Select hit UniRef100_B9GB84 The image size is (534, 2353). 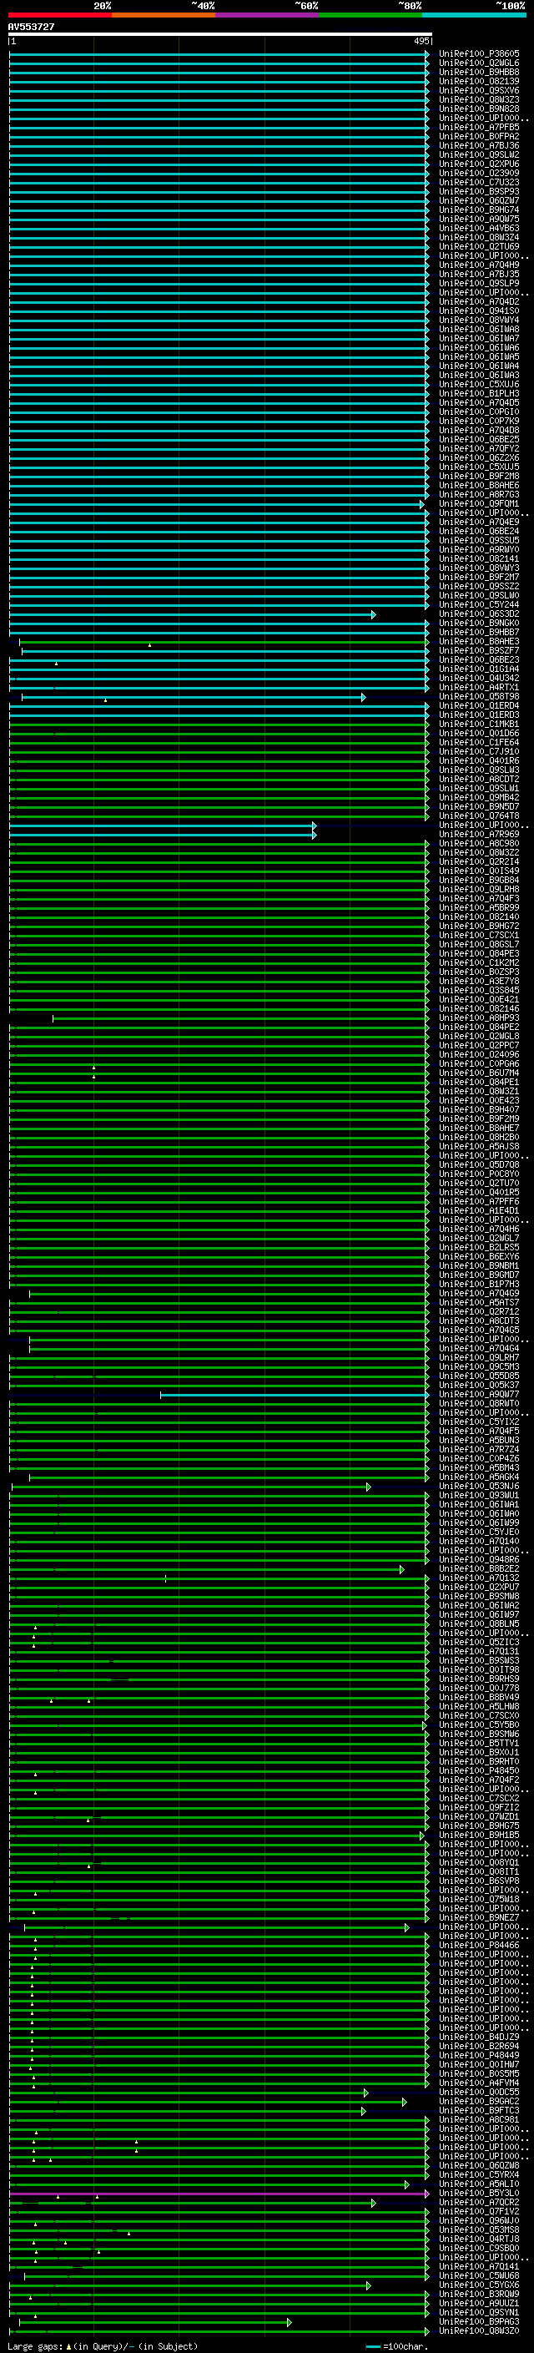click(478, 881)
